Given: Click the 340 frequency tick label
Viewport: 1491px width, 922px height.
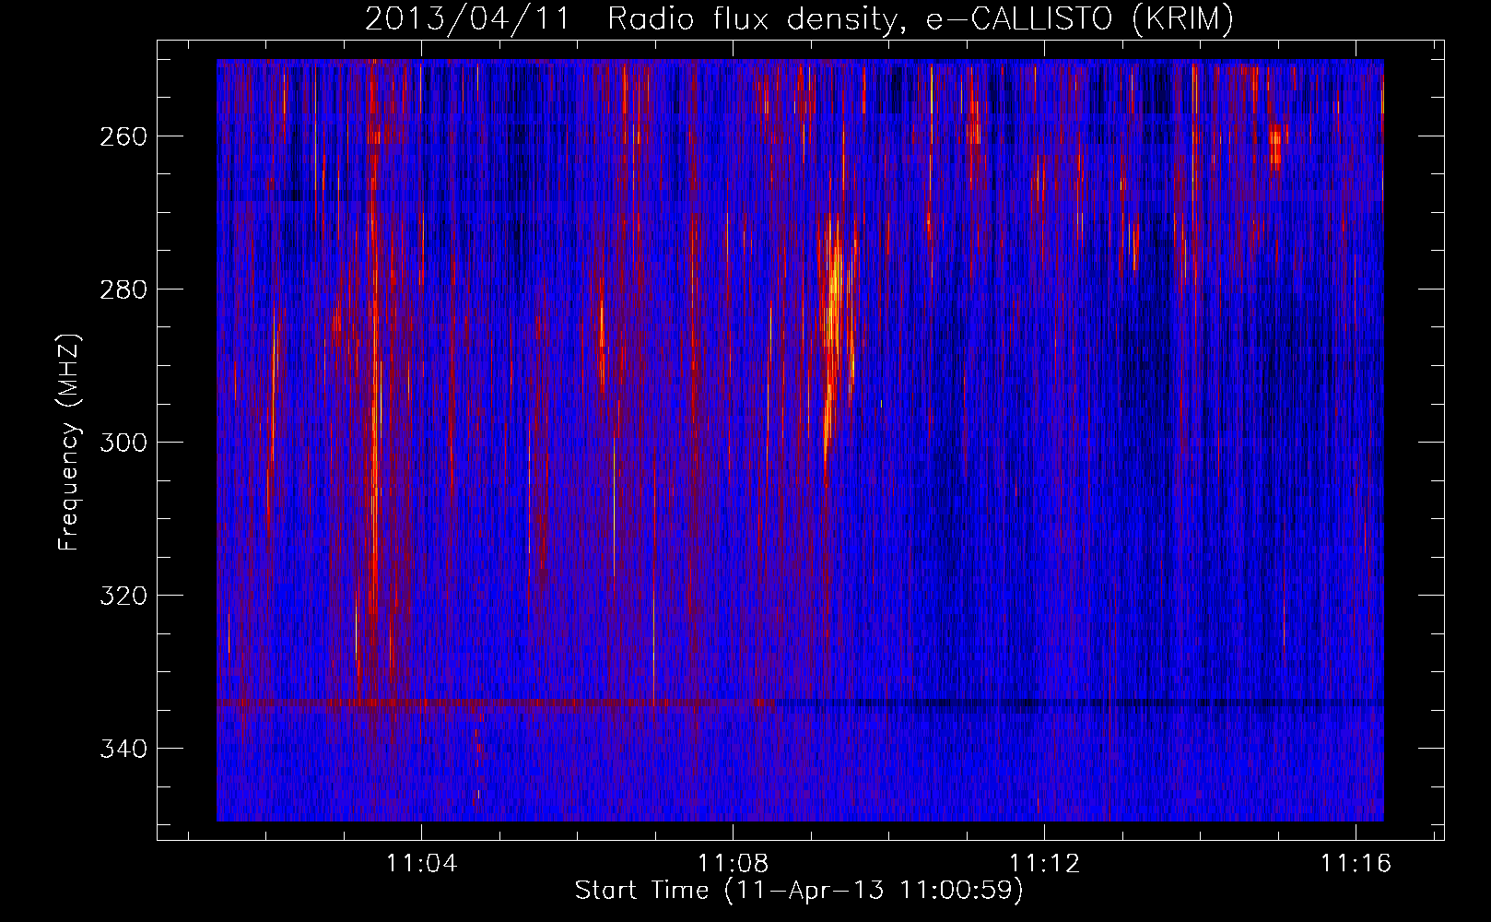Looking at the screenshot, I should coord(123,749).
